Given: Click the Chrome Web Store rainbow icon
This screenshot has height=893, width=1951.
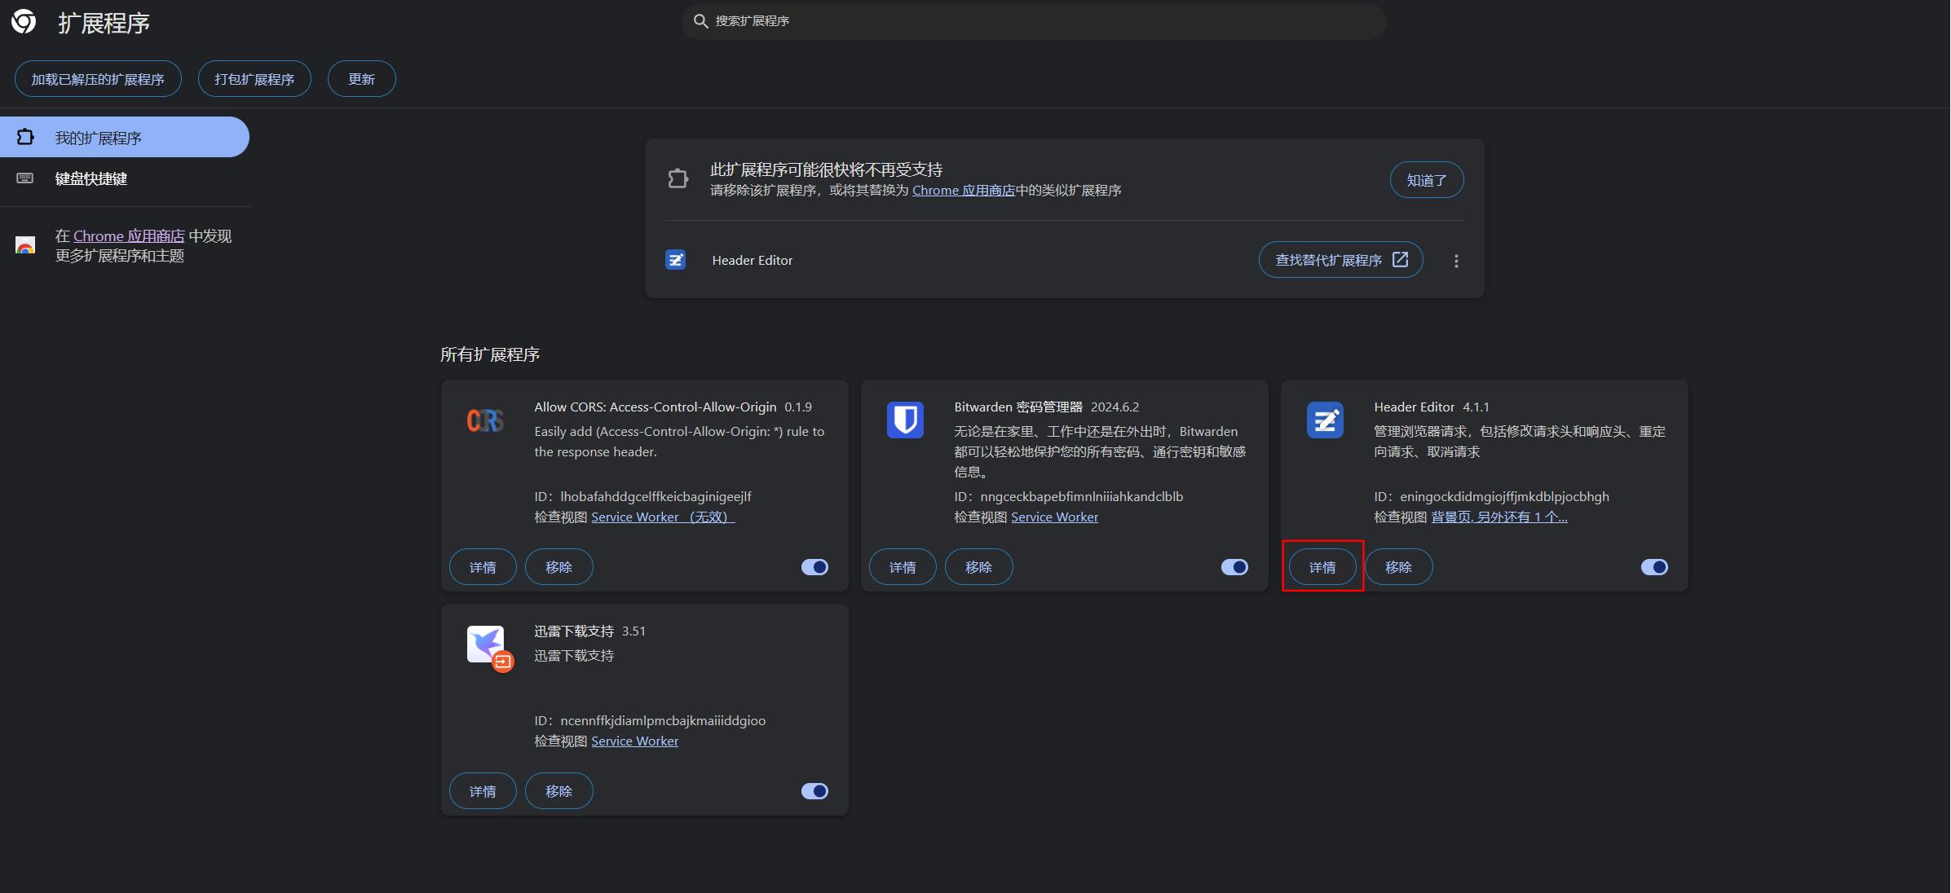Looking at the screenshot, I should pos(25,245).
